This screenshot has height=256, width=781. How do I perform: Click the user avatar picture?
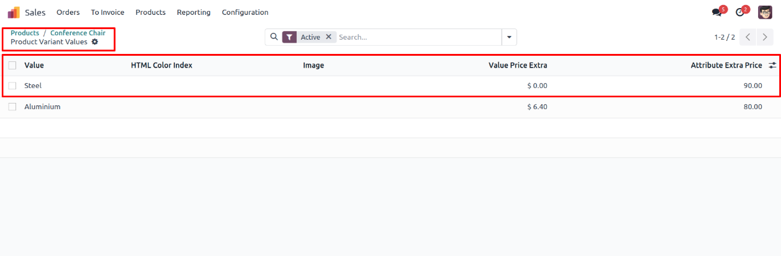coord(765,12)
